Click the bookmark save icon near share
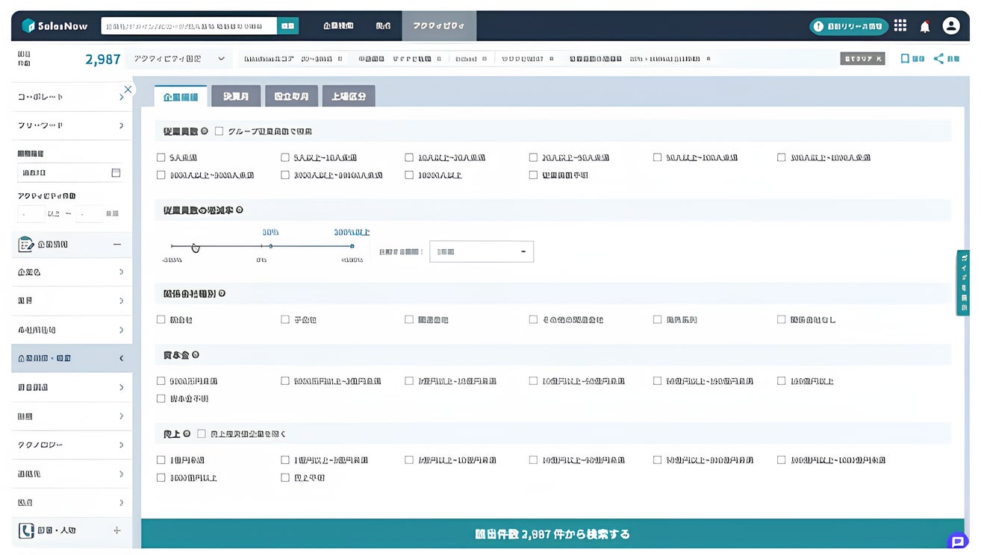The width and height of the screenshot is (981, 555). pyautogui.click(x=905, y=58)
